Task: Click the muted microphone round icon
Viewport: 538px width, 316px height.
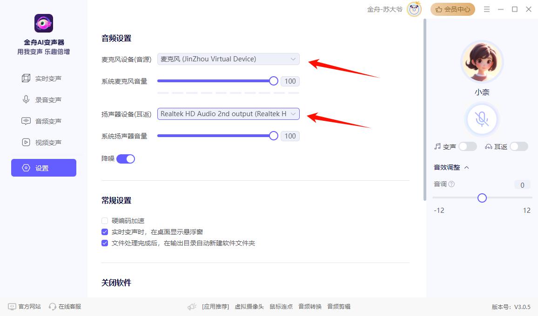Action: point(482,119)
